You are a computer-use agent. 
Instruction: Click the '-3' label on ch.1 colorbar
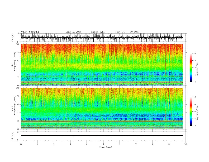pyautogui.click(x=194, y=53)
